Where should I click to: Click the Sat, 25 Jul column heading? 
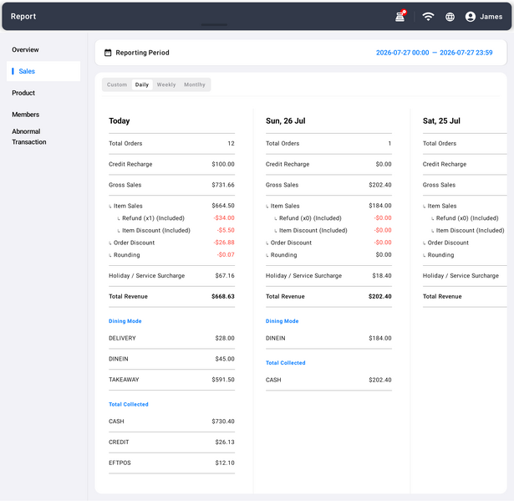click(441, 120)
